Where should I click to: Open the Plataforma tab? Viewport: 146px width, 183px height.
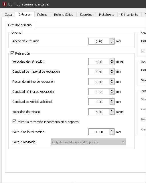pyautogui.click(x=106, y=15)
